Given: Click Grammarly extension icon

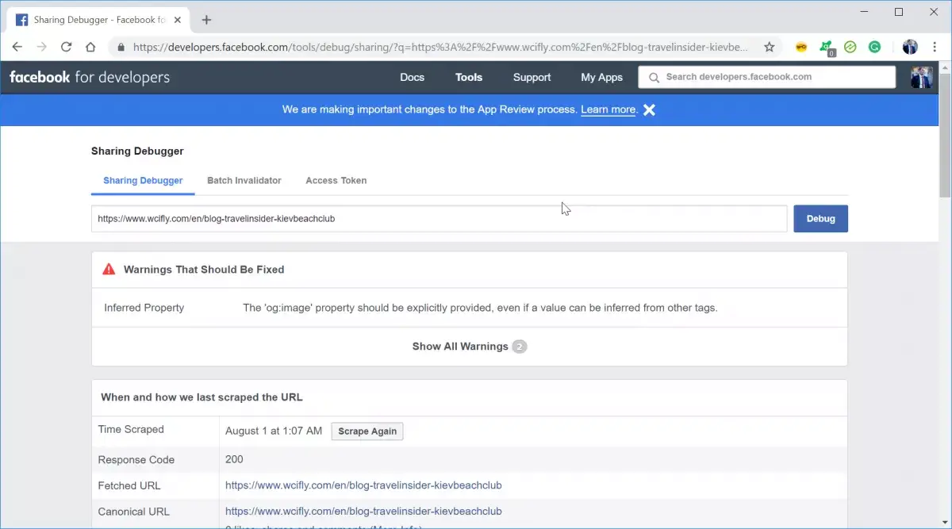Looking at the screenshot, I should coord(874,47).
